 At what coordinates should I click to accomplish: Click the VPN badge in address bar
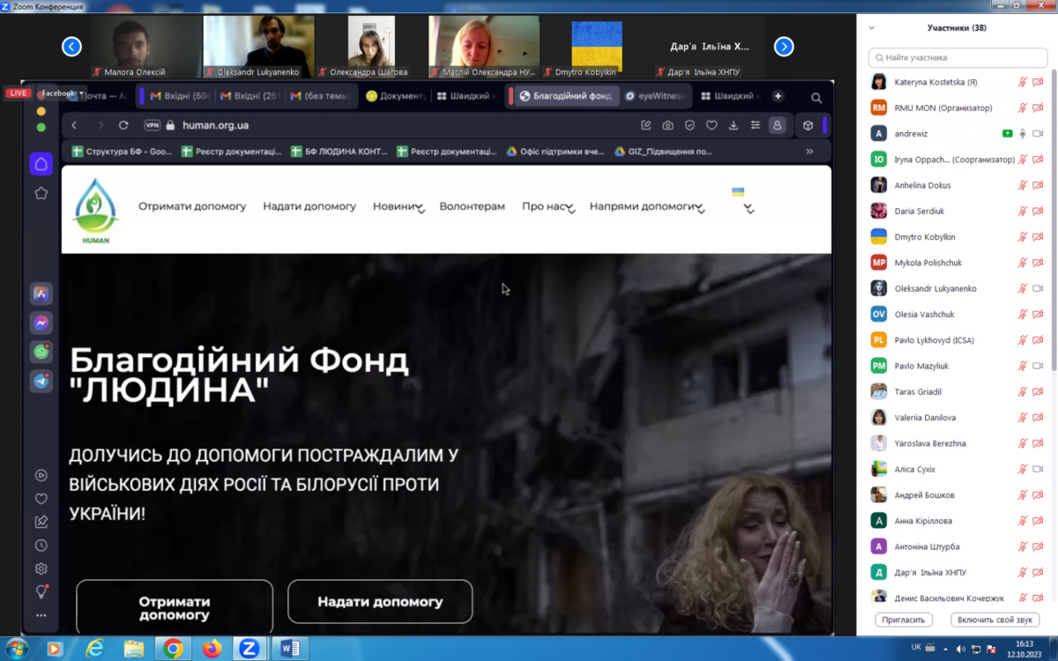point(152,125)
